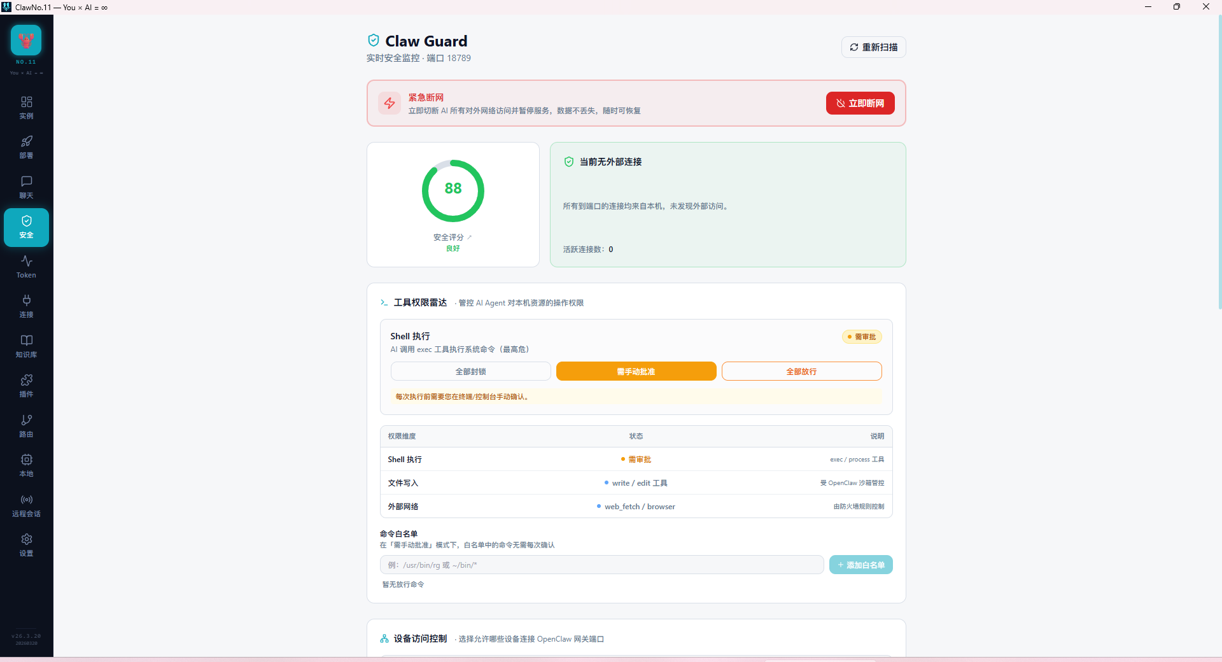Open the 远程会话 remote session item
This screenshot has width=1222, height=662.
pyautogui.click(x=26, y=505)
